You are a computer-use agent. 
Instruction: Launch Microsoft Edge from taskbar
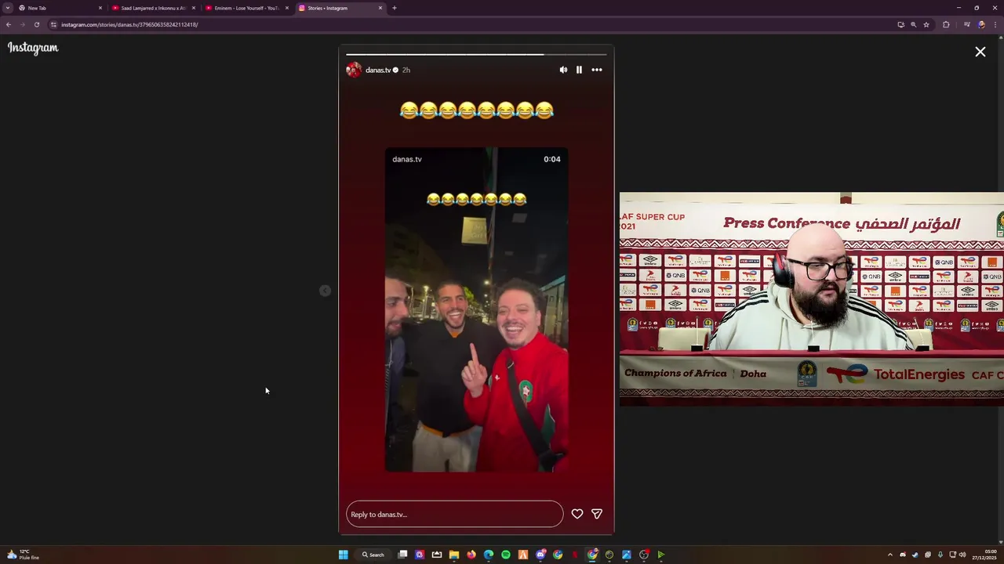pos(489,555)
